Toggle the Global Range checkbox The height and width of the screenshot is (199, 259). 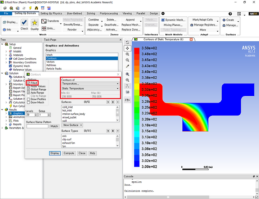[x=28, y=89]
